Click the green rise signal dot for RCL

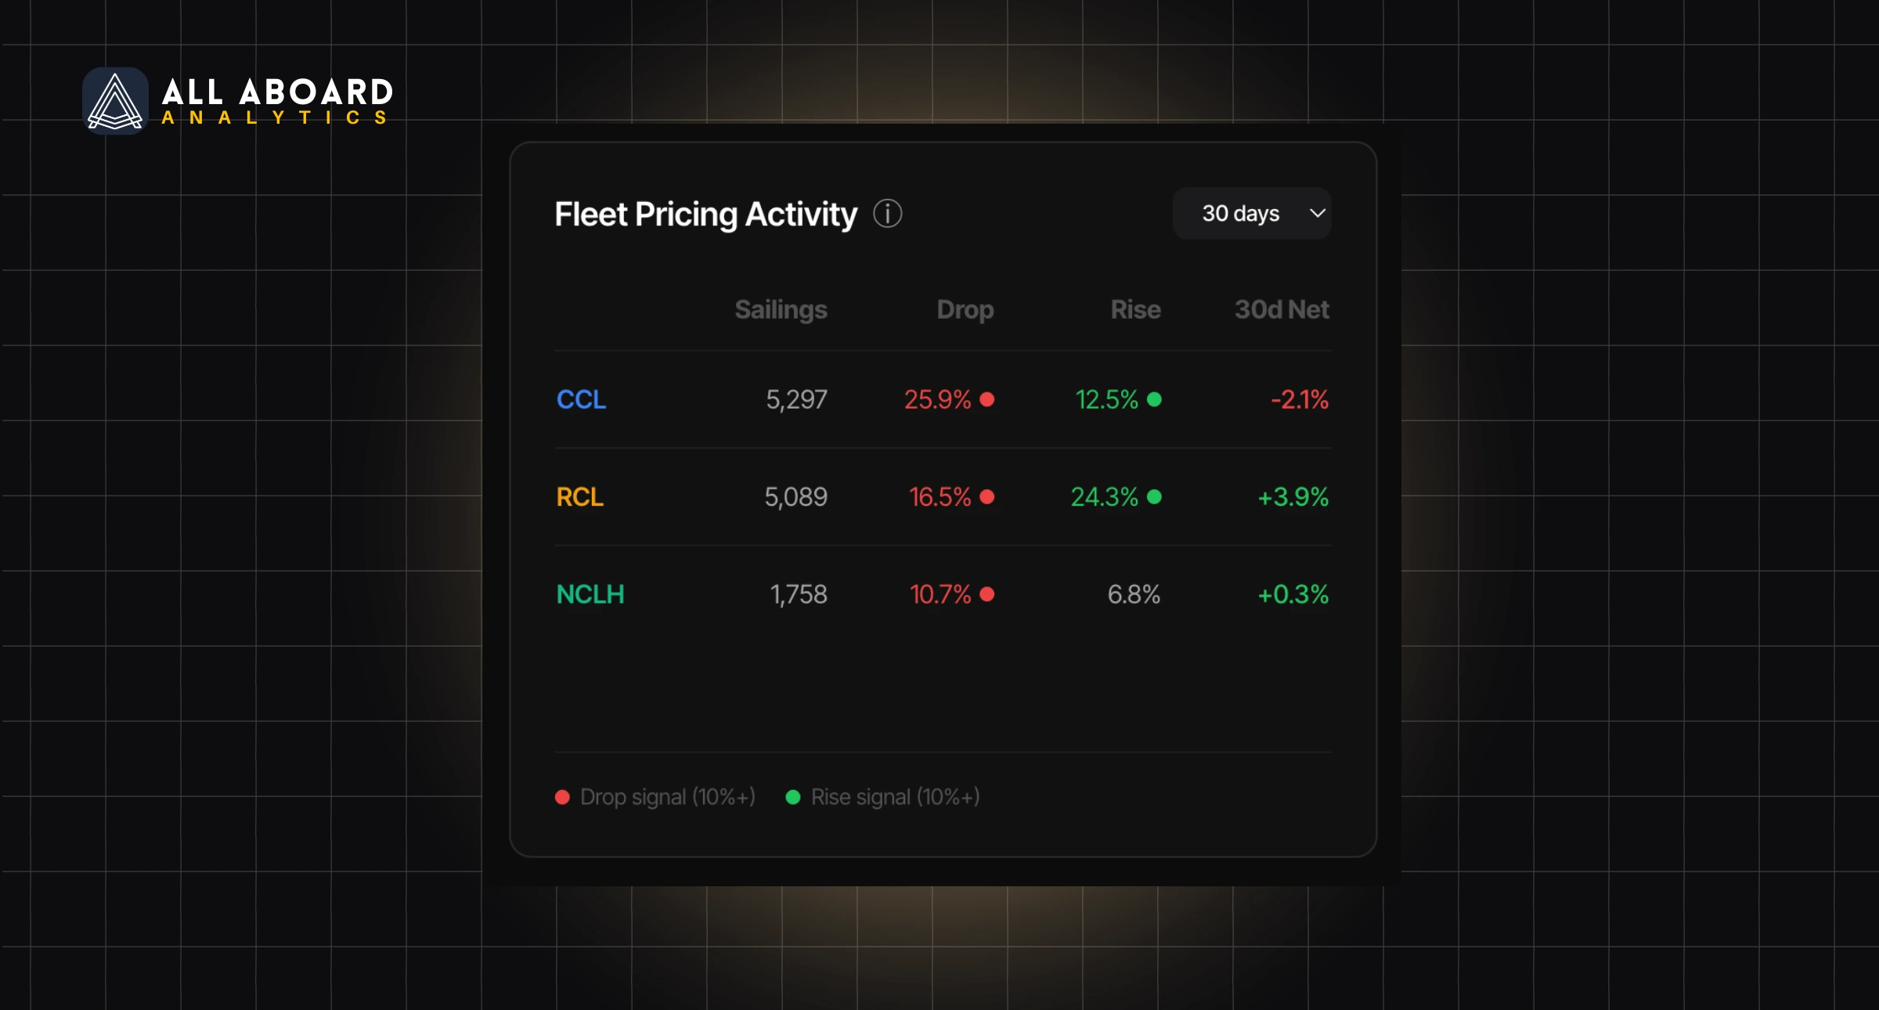point(1154,497)
